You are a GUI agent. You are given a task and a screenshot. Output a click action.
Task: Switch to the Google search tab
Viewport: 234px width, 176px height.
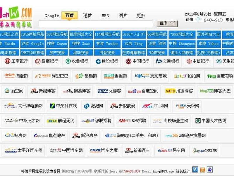[x=52, y=16]
